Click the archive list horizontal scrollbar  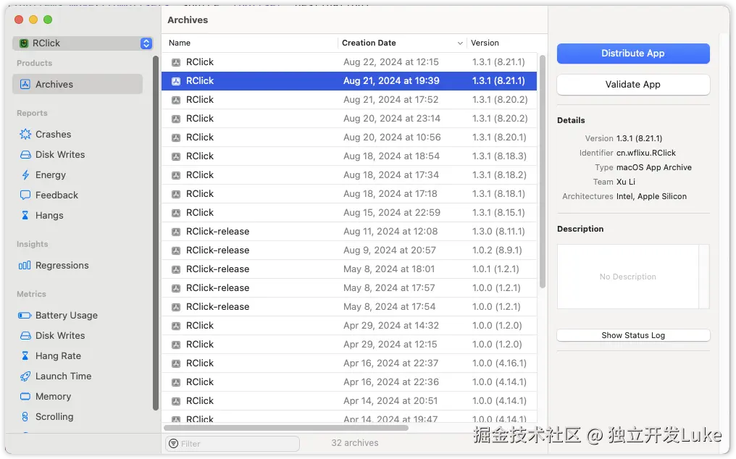coord(286,428)
